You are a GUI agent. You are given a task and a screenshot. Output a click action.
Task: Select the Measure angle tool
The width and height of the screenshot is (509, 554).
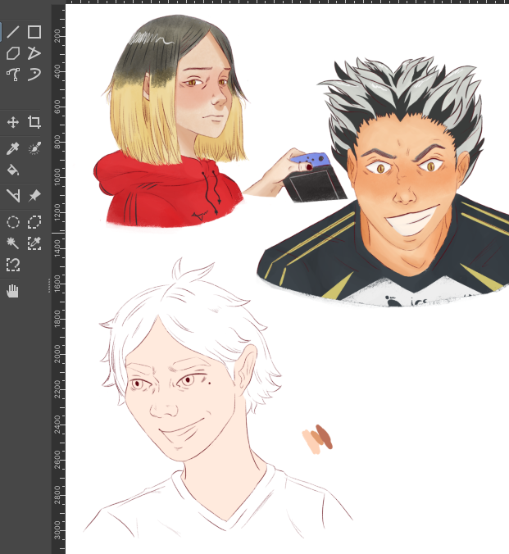[x=13, y=195]
